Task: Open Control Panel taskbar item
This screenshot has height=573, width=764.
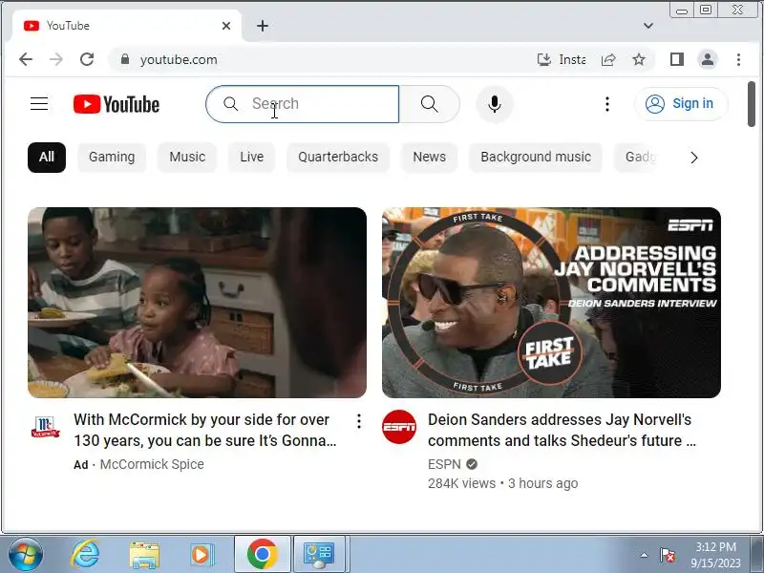Action: (x=320, y=554)
